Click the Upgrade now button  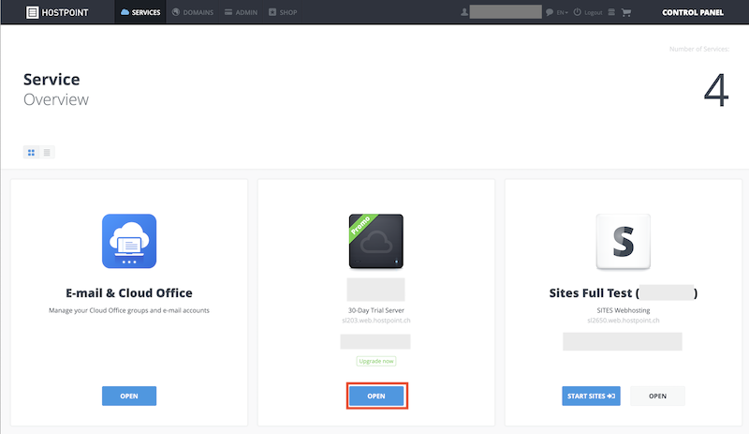point(376,361)
